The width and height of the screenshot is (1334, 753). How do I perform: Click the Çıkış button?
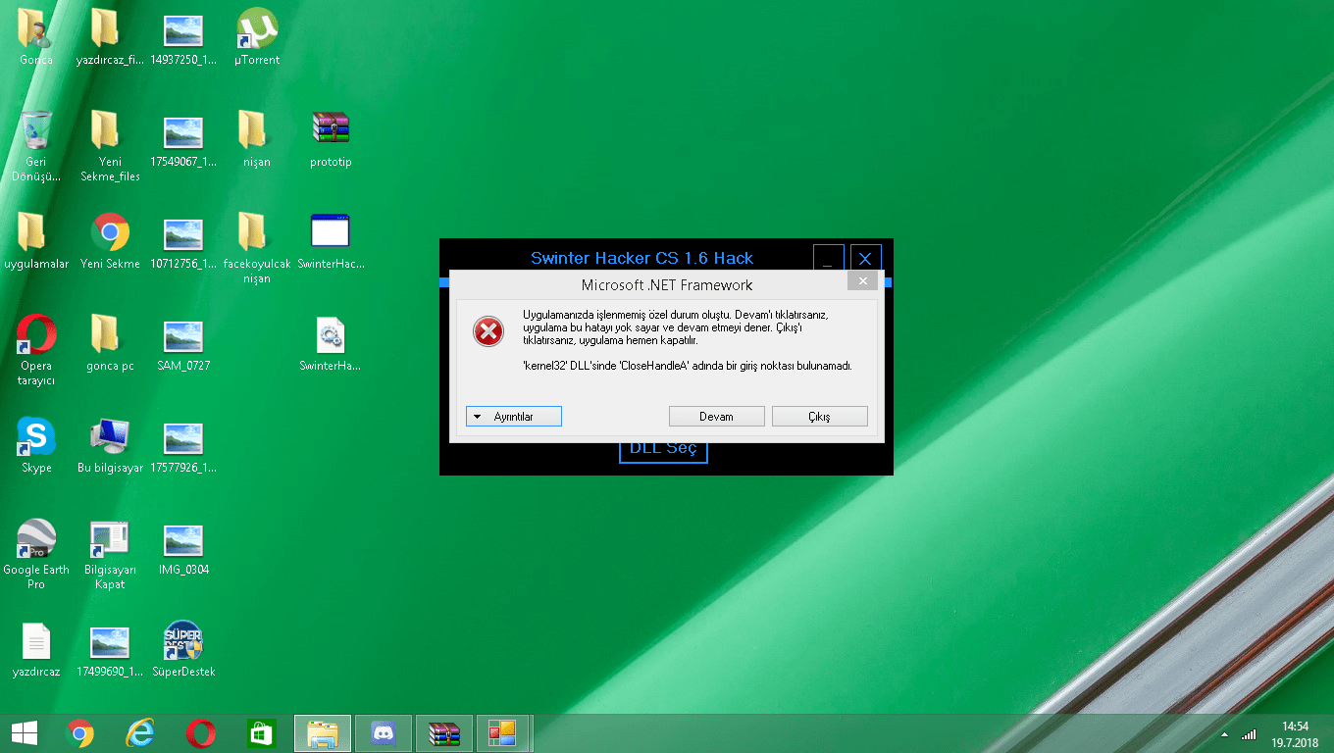tap(820, 417)
